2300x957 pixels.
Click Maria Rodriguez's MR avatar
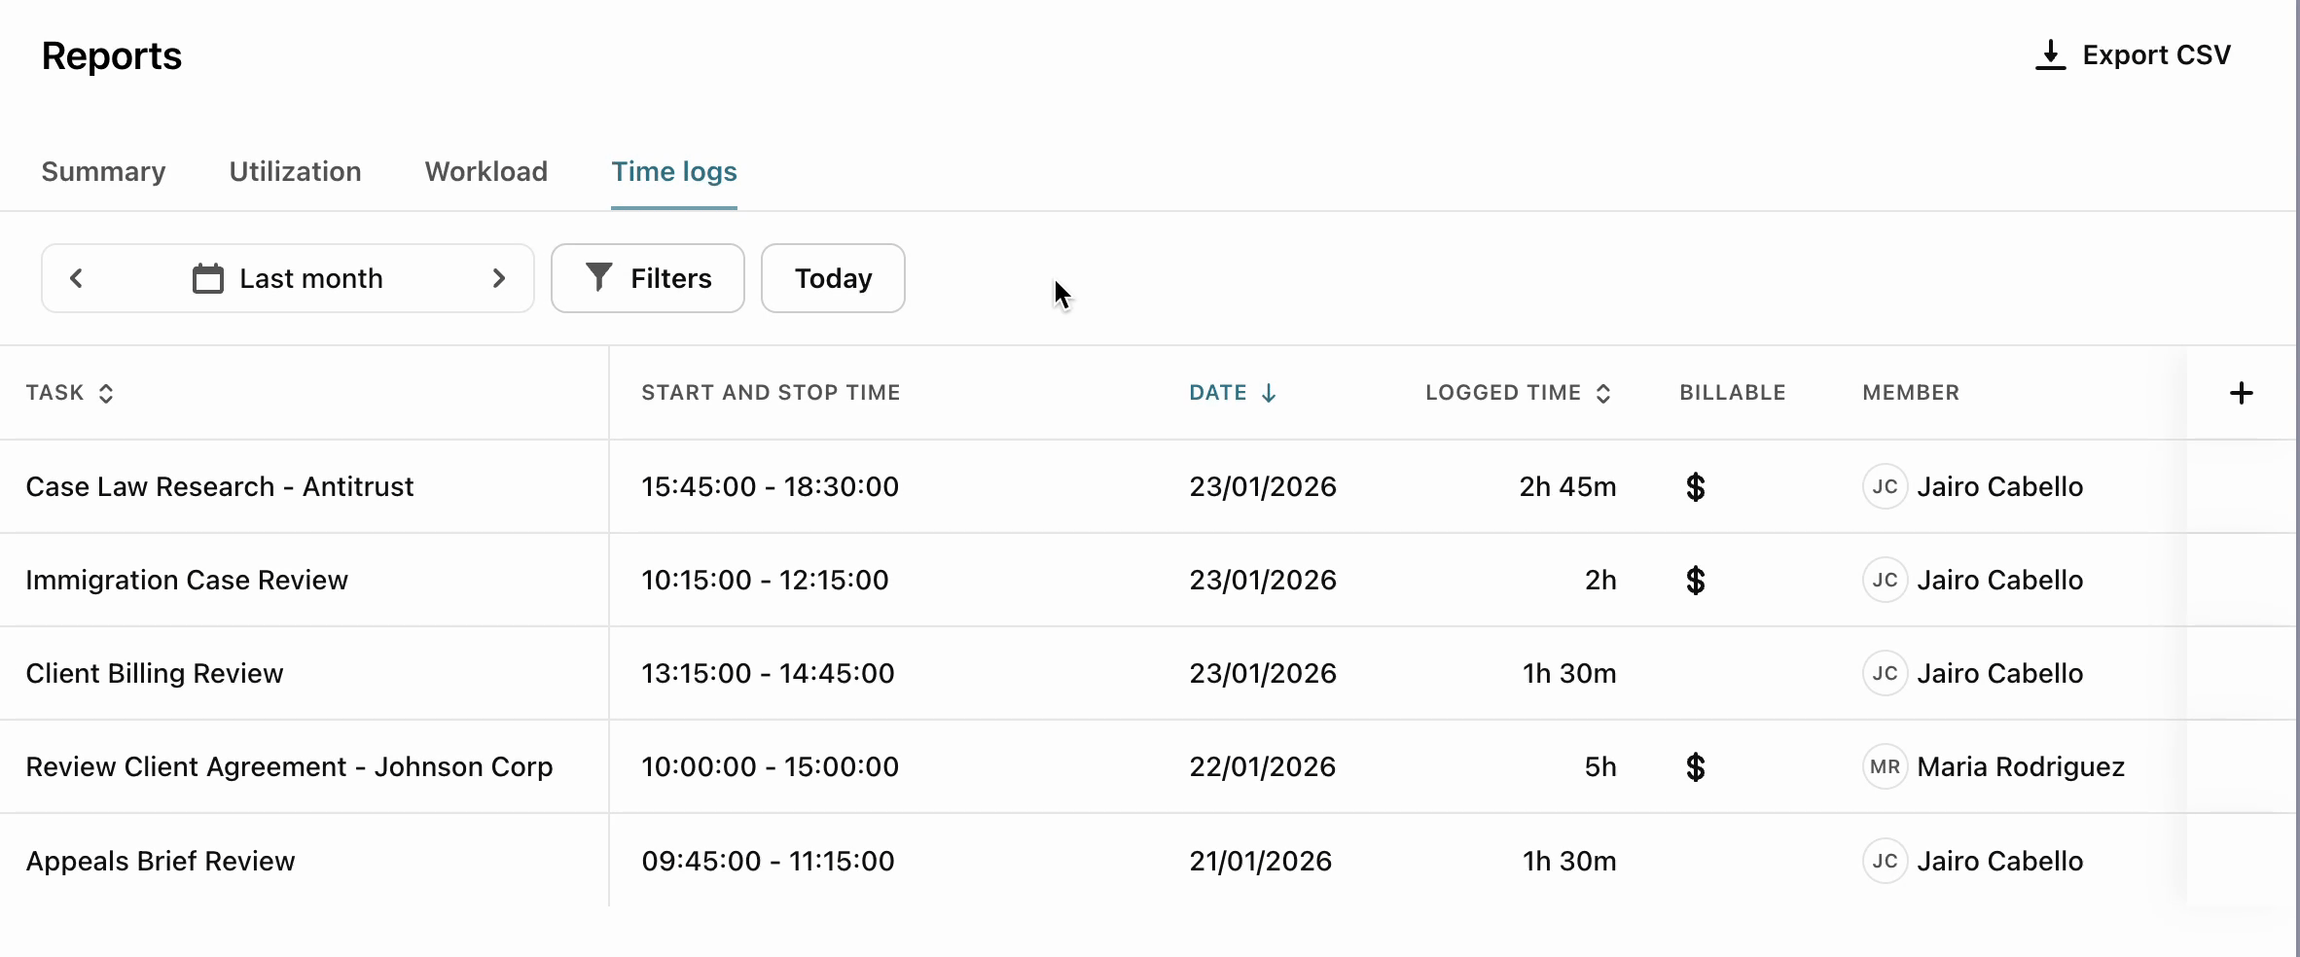click(1884, 767)
